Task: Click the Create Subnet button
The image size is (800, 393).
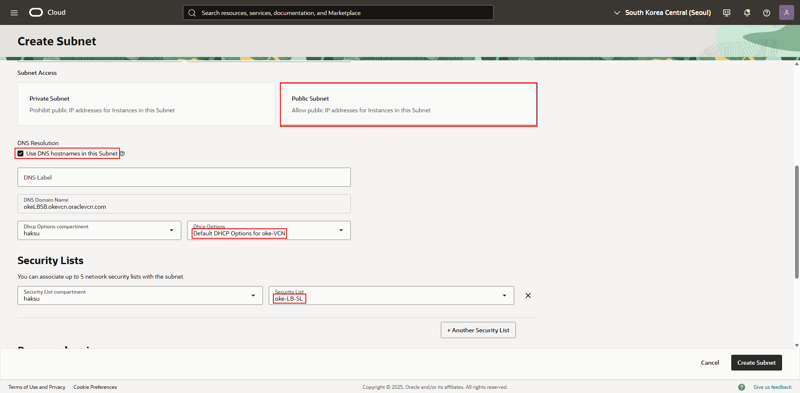Action: coord(756,363)
